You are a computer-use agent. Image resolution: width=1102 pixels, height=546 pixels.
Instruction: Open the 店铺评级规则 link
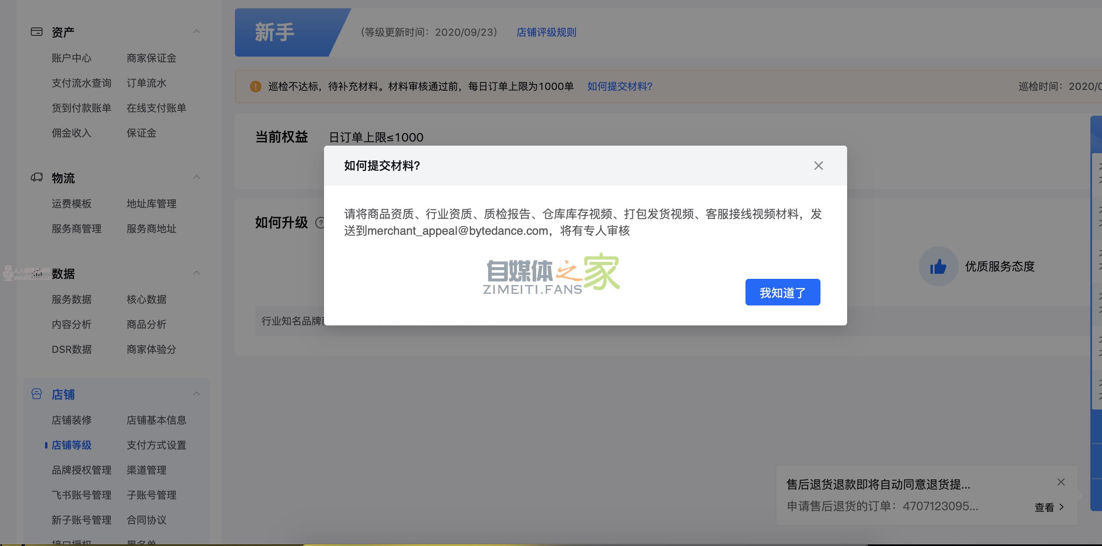pos(545,32)
